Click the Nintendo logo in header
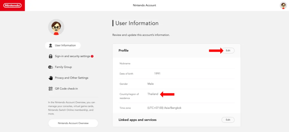Viewport: 289px width, 132px height. click(x=12, y=6)
